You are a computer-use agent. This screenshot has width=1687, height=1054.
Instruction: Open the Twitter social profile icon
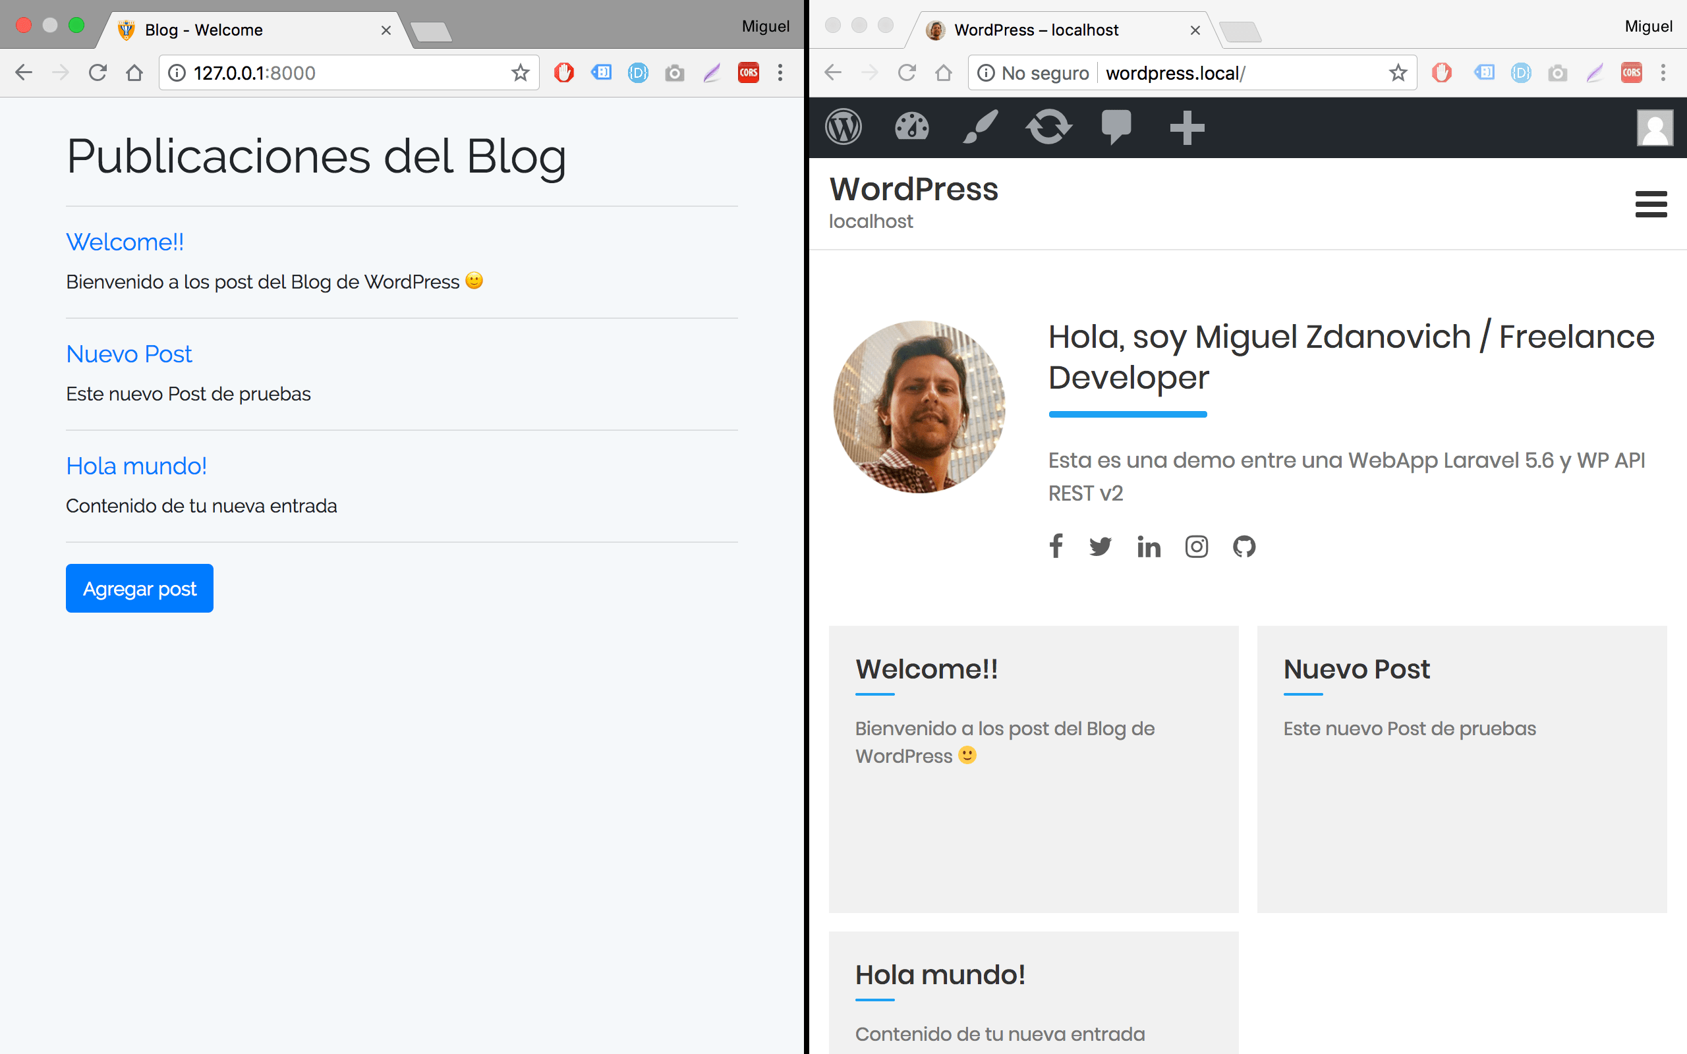pyautogui.click(x=1100, y=547)
